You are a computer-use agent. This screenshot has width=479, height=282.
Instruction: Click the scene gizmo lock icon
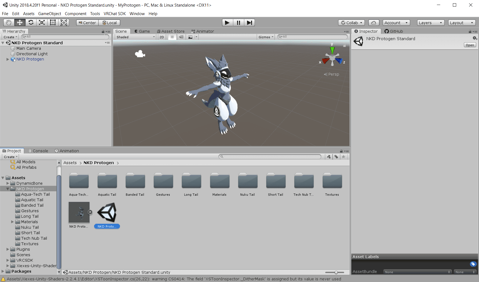[x=344, y=46]
